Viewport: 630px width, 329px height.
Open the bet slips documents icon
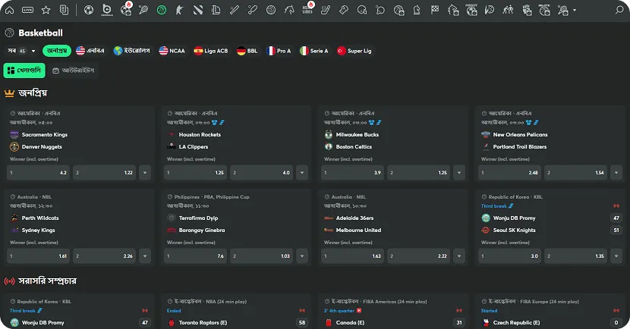coord(64,10)
